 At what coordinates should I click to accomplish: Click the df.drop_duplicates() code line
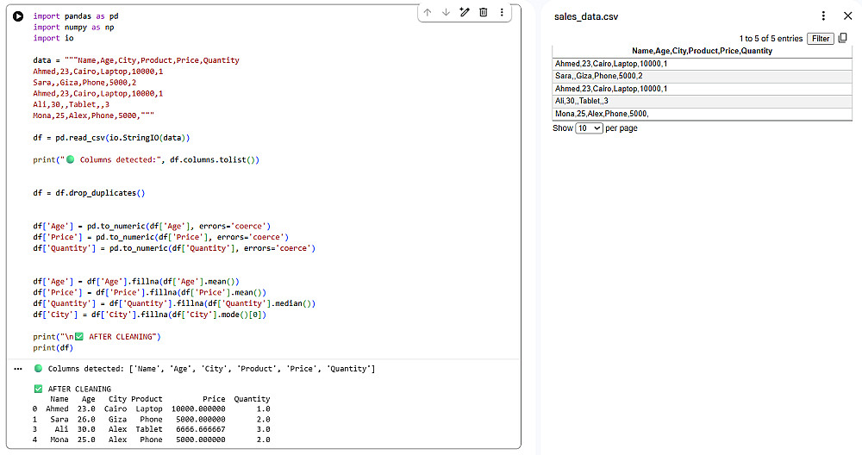[89, 193]
